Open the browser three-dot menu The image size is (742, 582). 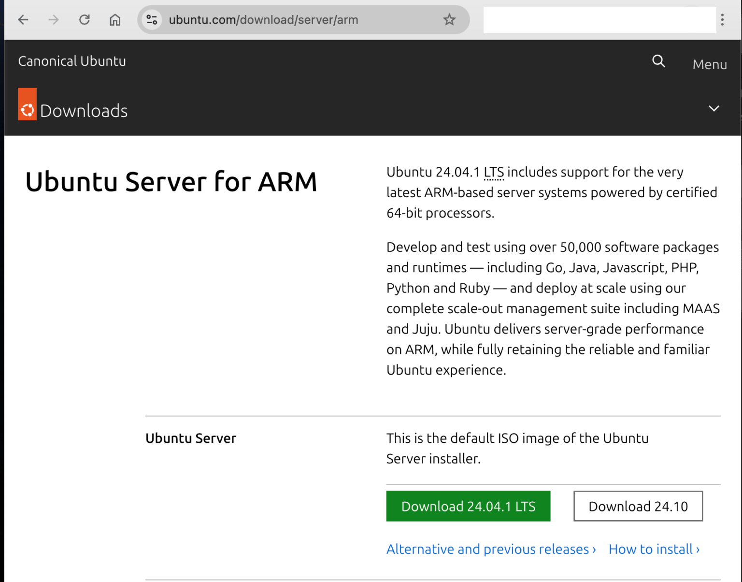pos(722,20)
